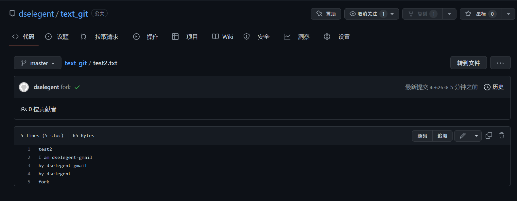Click the 转到文件 button

pyautogui.click(x=468, y=63)
